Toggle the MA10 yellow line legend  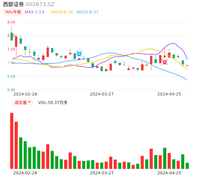(x=62, y=12)
